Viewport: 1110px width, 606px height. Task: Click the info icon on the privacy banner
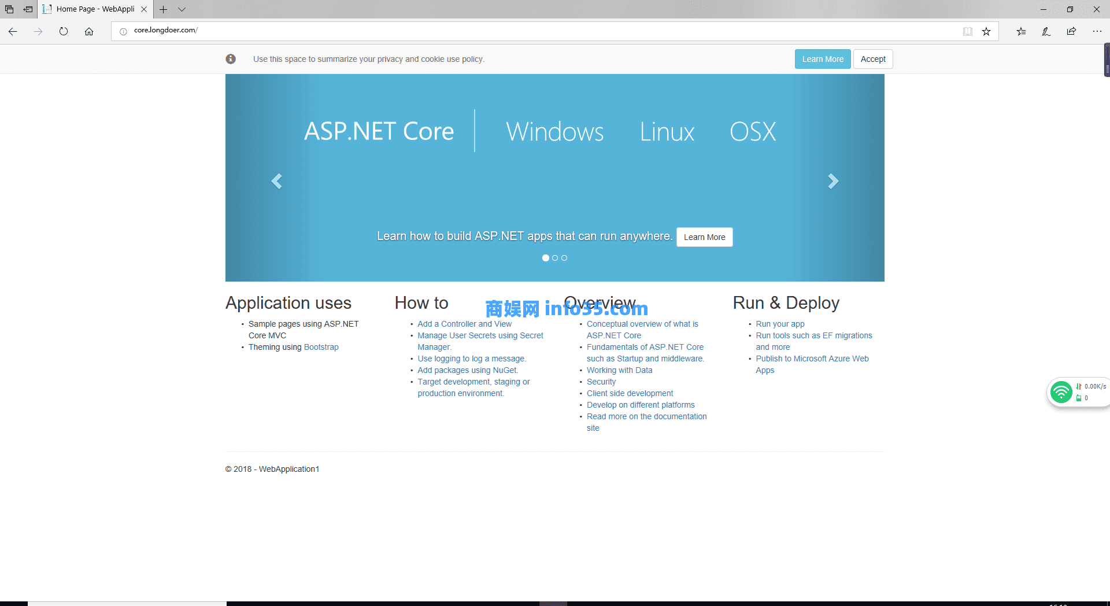231,58
